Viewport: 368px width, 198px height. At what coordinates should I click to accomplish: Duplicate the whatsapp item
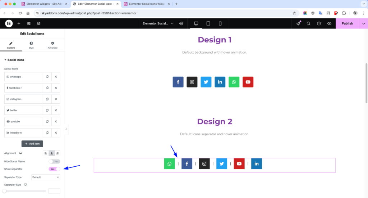(47, 77)
